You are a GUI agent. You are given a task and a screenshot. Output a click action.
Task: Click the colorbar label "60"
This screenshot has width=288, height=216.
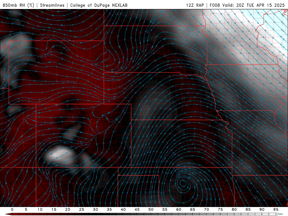click(x=179, y=210)
